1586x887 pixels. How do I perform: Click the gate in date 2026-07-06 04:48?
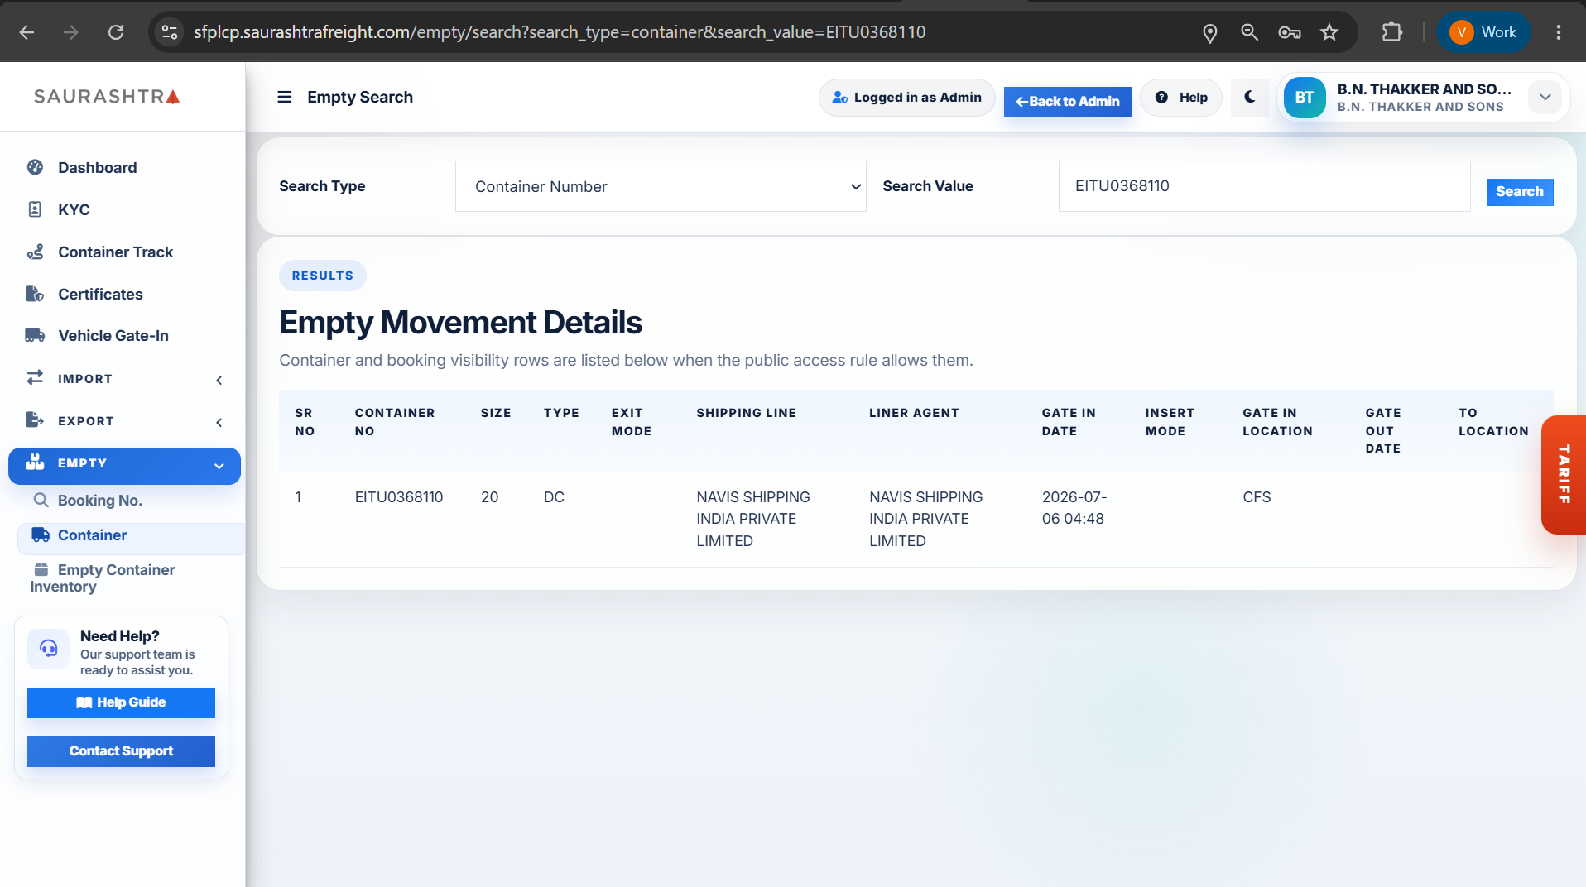(x=1074, y=508)
